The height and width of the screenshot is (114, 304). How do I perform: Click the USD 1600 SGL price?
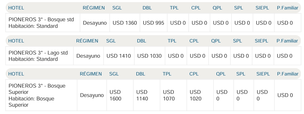tap(115, 95)
